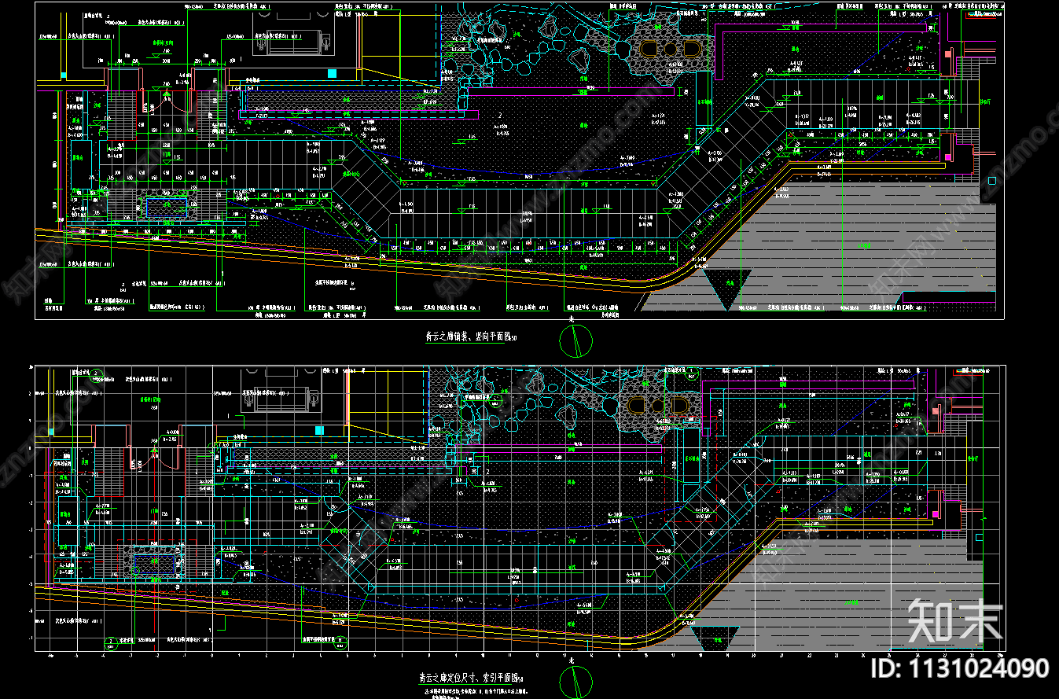1059x699 pixels.
Task: Click the cyan square marker in upper plan
Action: point(332,74)
